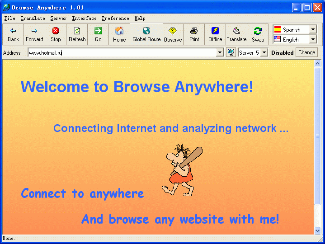Print the page with the Print button
325x244 pixels.
[x=194, y=34]
